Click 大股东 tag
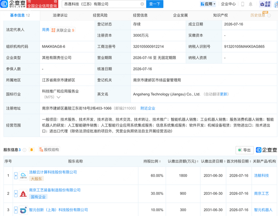The width and height of the screenshot is (278, 216). (36, 179)
